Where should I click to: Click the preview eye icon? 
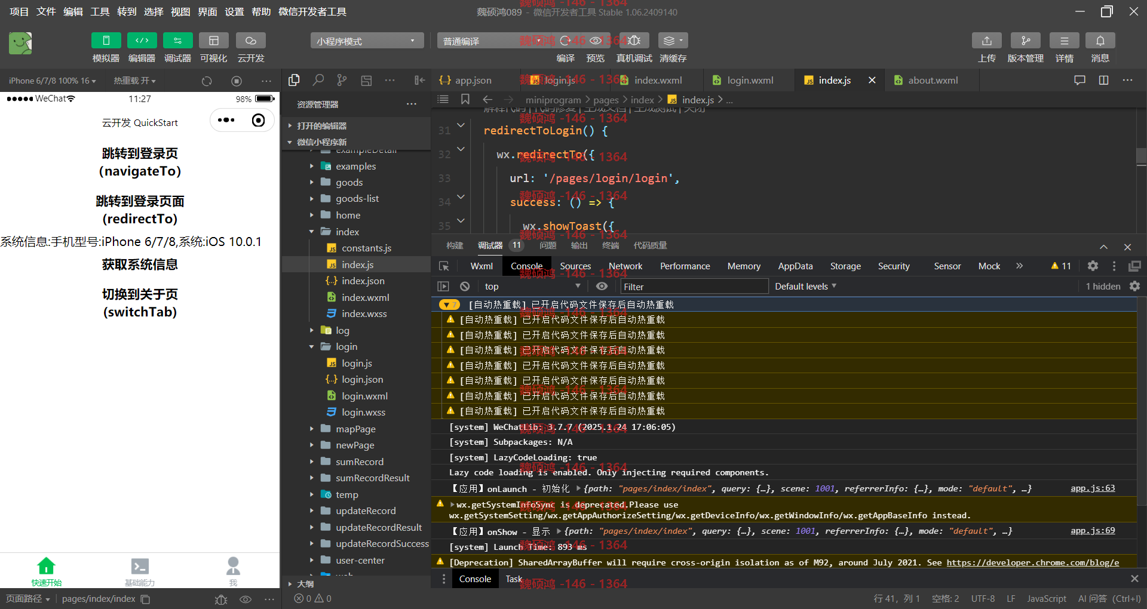(596, 41)
